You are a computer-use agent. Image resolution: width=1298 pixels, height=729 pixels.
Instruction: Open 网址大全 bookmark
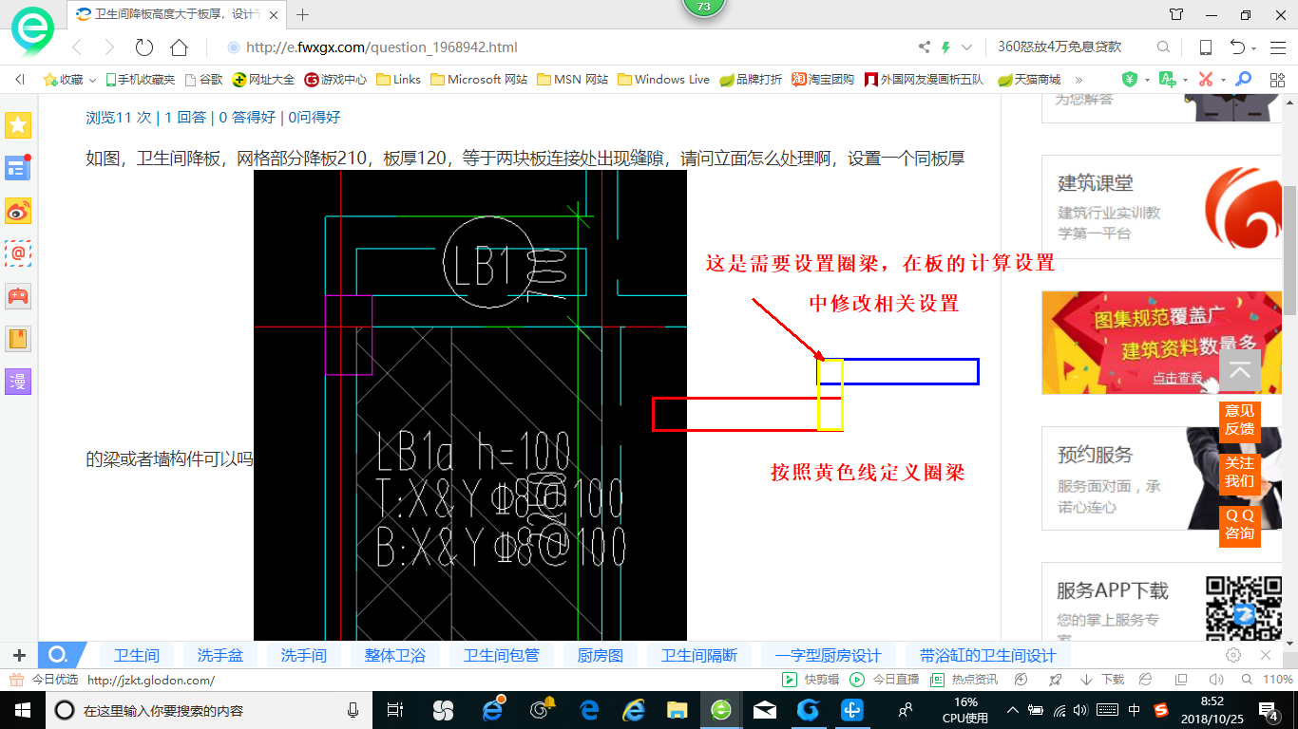pyautogui.click(x=263, y=80)
